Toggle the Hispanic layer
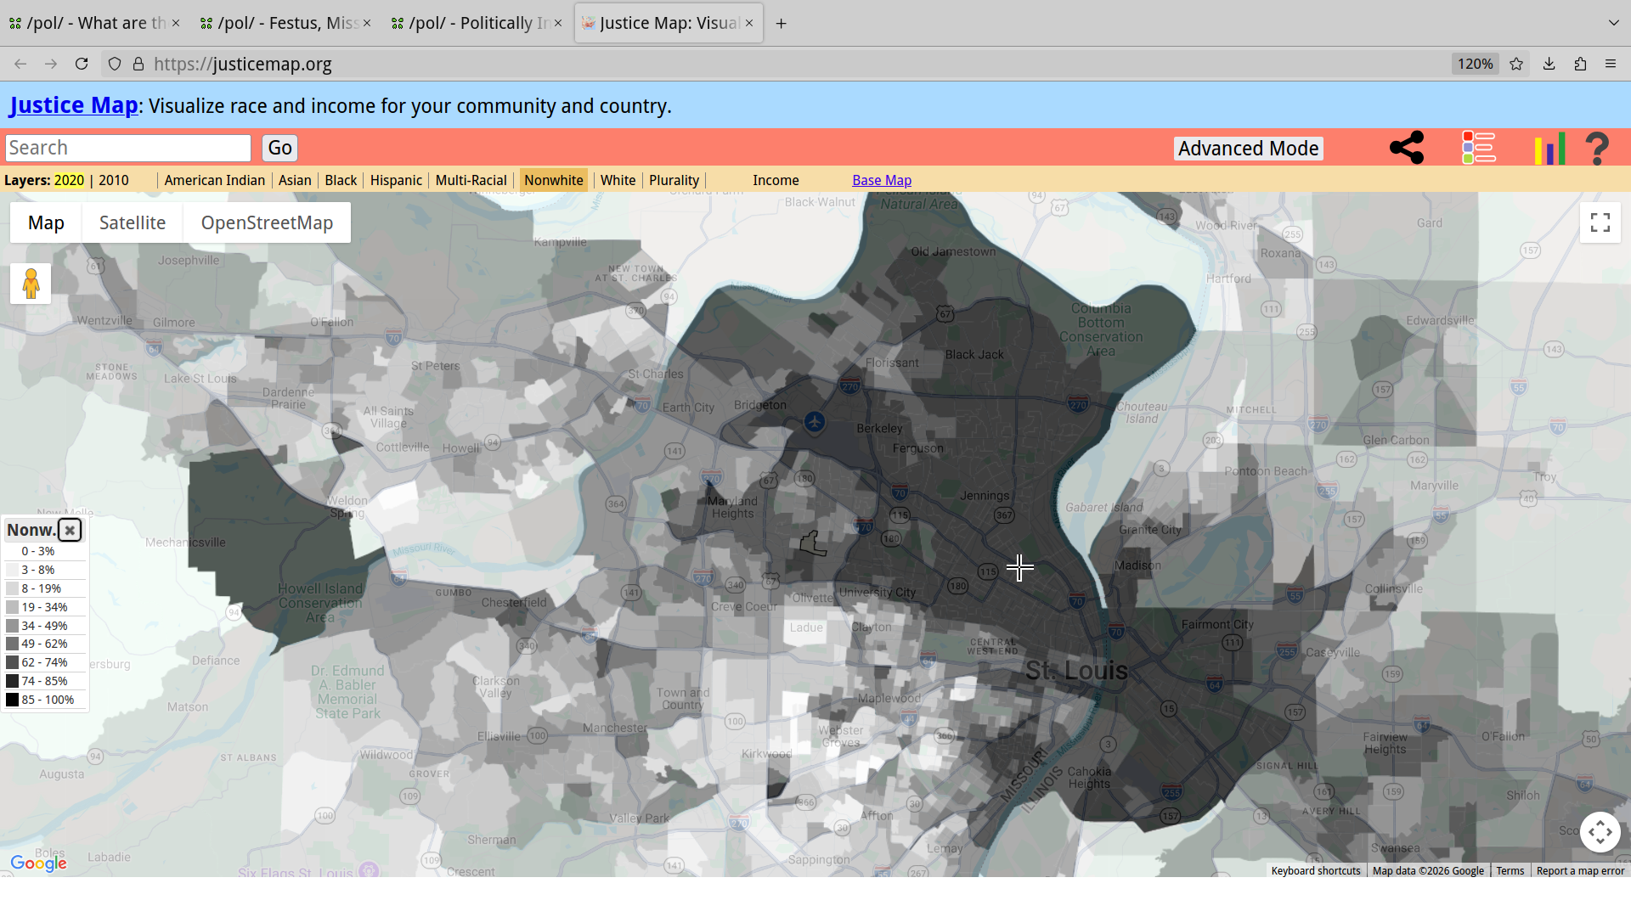The width and height of the screenshot is (1631, 917). tap(396, 181)
